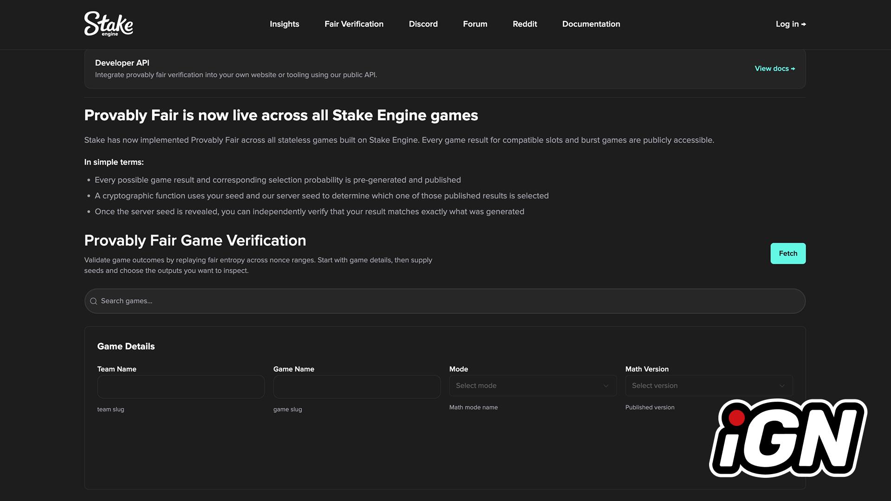Click the chevron on the Math Version selector
This screenshot has height=501, width=891.
(x=781, y=385)
